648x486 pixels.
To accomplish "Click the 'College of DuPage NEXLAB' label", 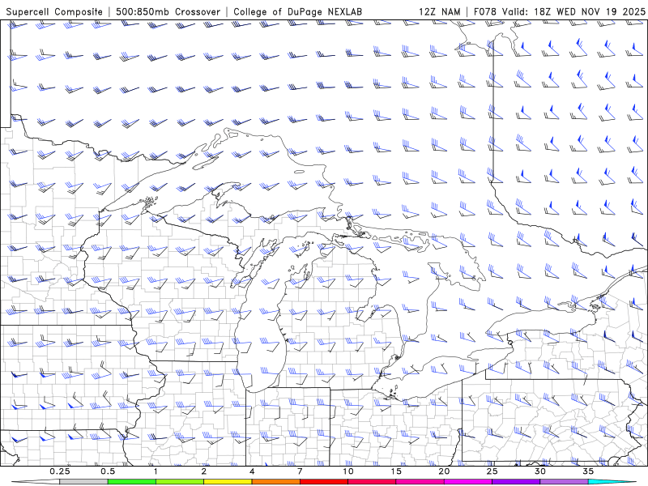I will pyautogui.click(x=297, y=11).
